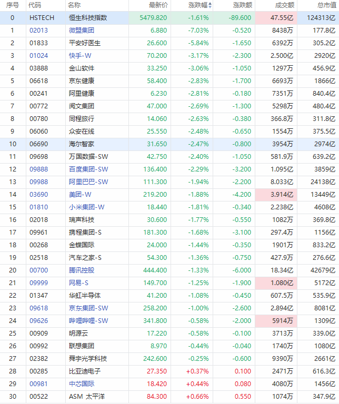Select 平安好医生 row name
This screenshot has height=404, width=339.
tap(85, 43)
